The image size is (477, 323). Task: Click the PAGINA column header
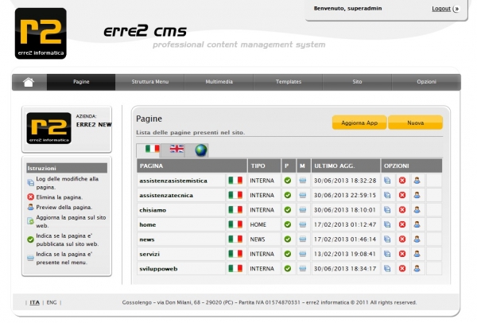coord(192,166)
